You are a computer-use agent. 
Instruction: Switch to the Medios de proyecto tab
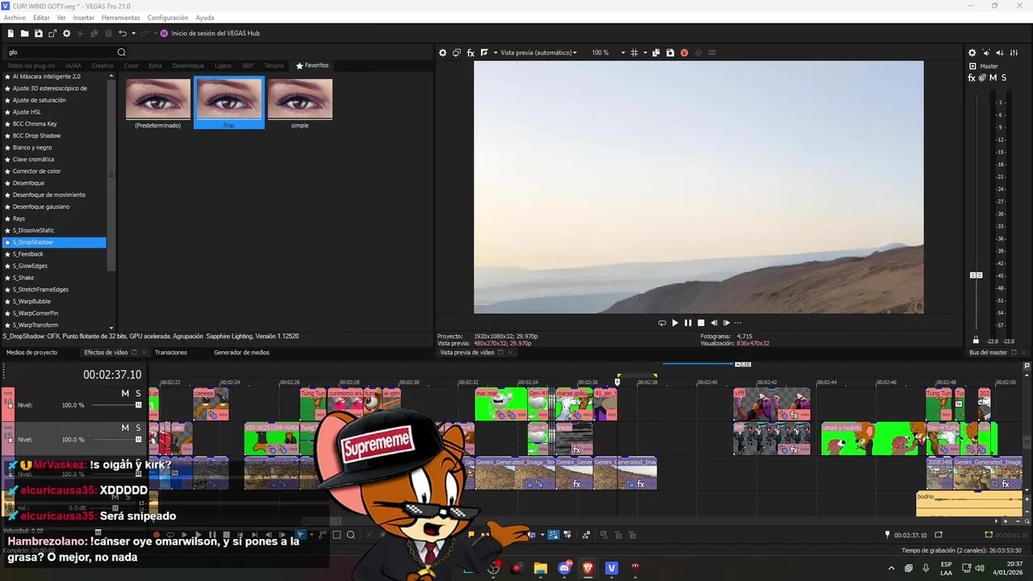31,353
